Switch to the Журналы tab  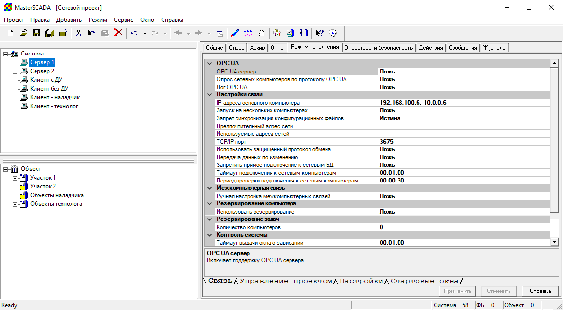494,48
